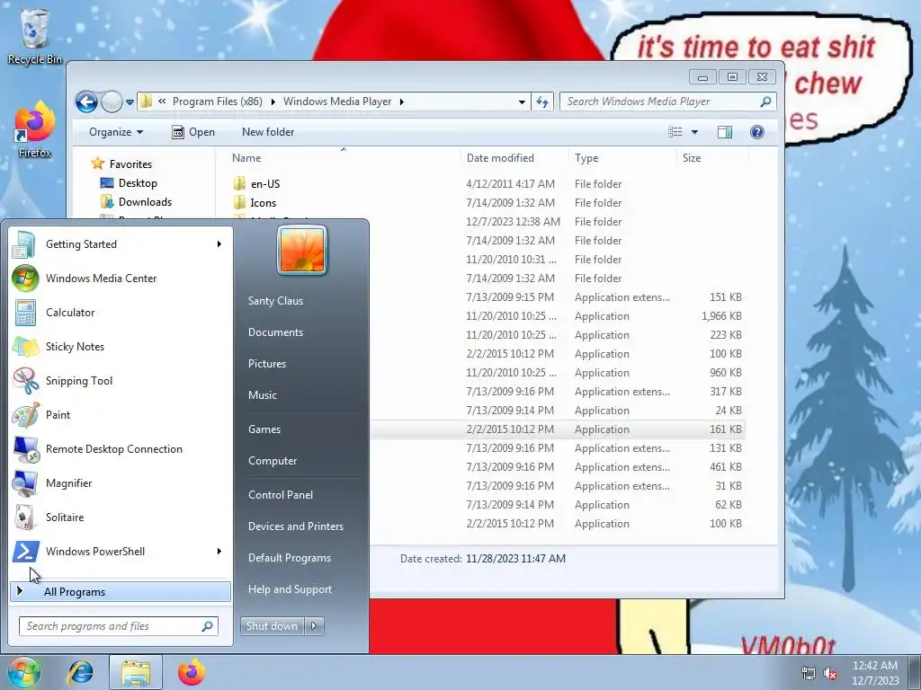Open Getting Started from Start menu
Image resolution: width=921 pixels, height=690 pixels.
pyautogui.click(x=121, y=244)
